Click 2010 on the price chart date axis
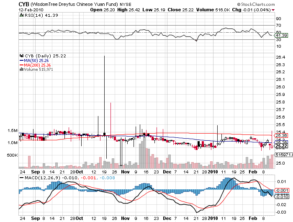293x222 pixels. pos(213,172)
